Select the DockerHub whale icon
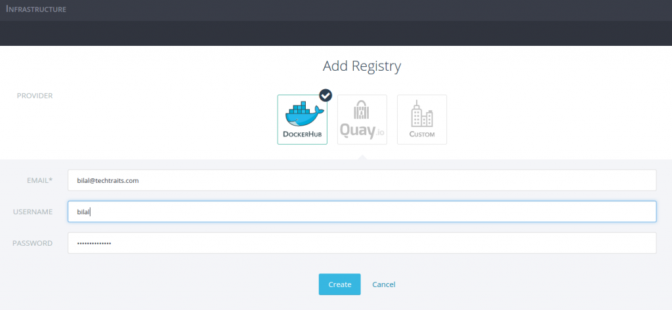Image resolution: width=672 pixels, height=310 pixels. [x=302, y=115]
